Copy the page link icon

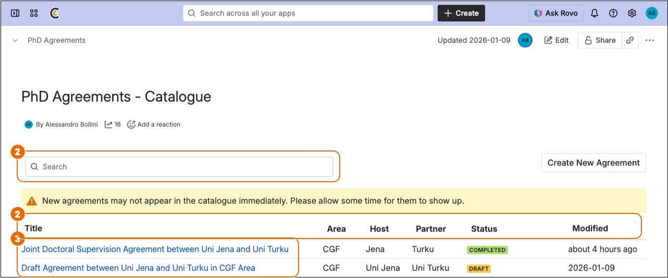click(630, 40)
